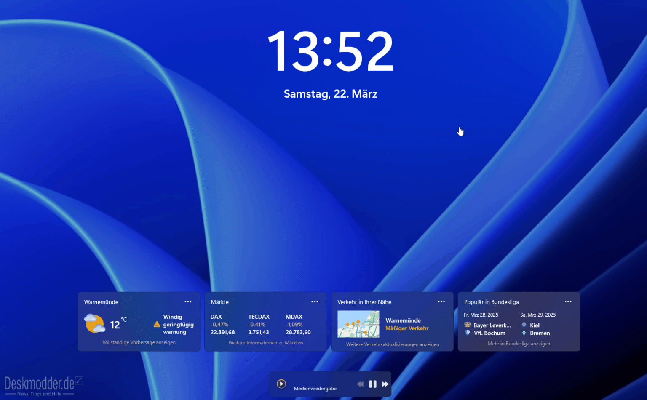Rewind the playing media
Image resolution: width=647 pixels, height=400 pixels.
click(360, 384)
